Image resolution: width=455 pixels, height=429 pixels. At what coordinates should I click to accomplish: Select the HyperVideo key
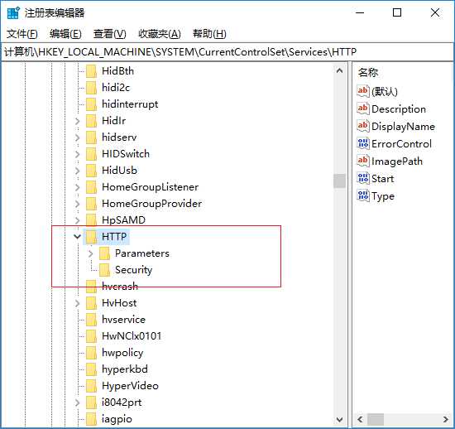point(130,386)
